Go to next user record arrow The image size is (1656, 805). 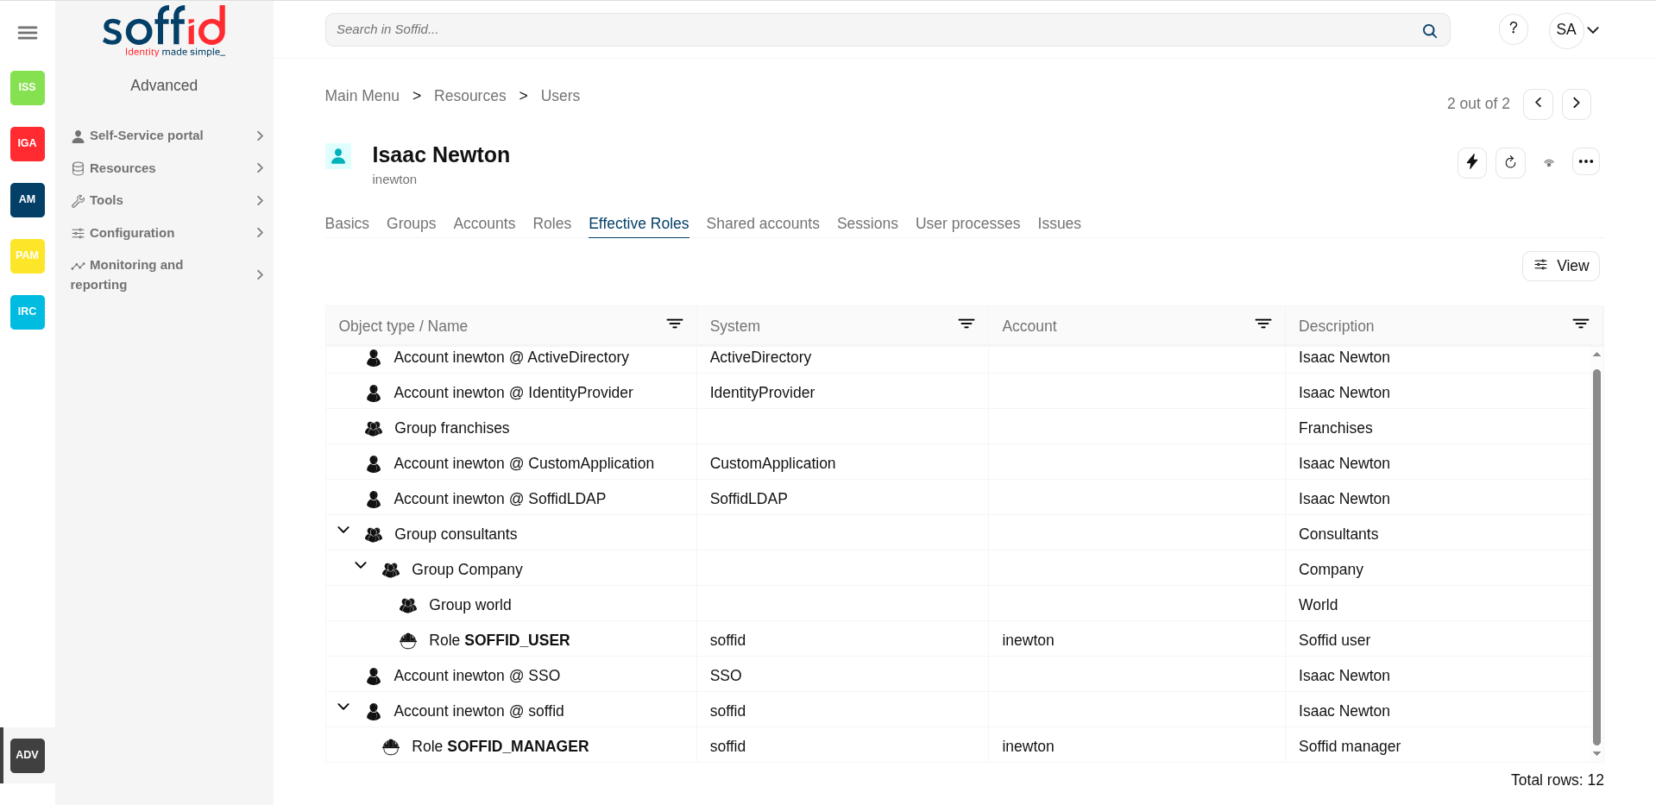[x=1577, y=104]
